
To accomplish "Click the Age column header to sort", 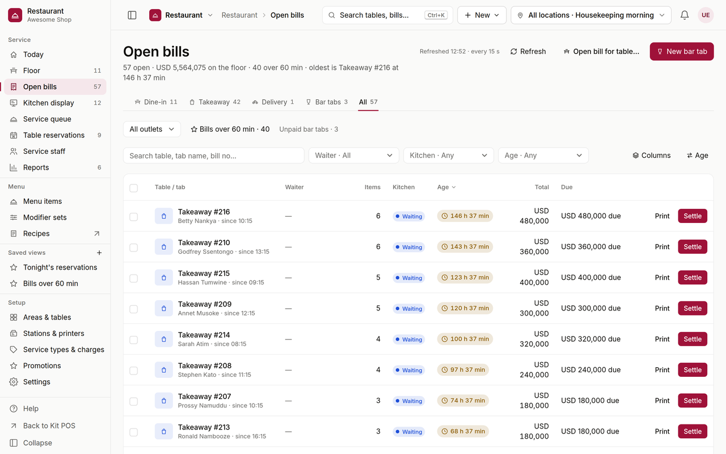I will tap(446, 187).
